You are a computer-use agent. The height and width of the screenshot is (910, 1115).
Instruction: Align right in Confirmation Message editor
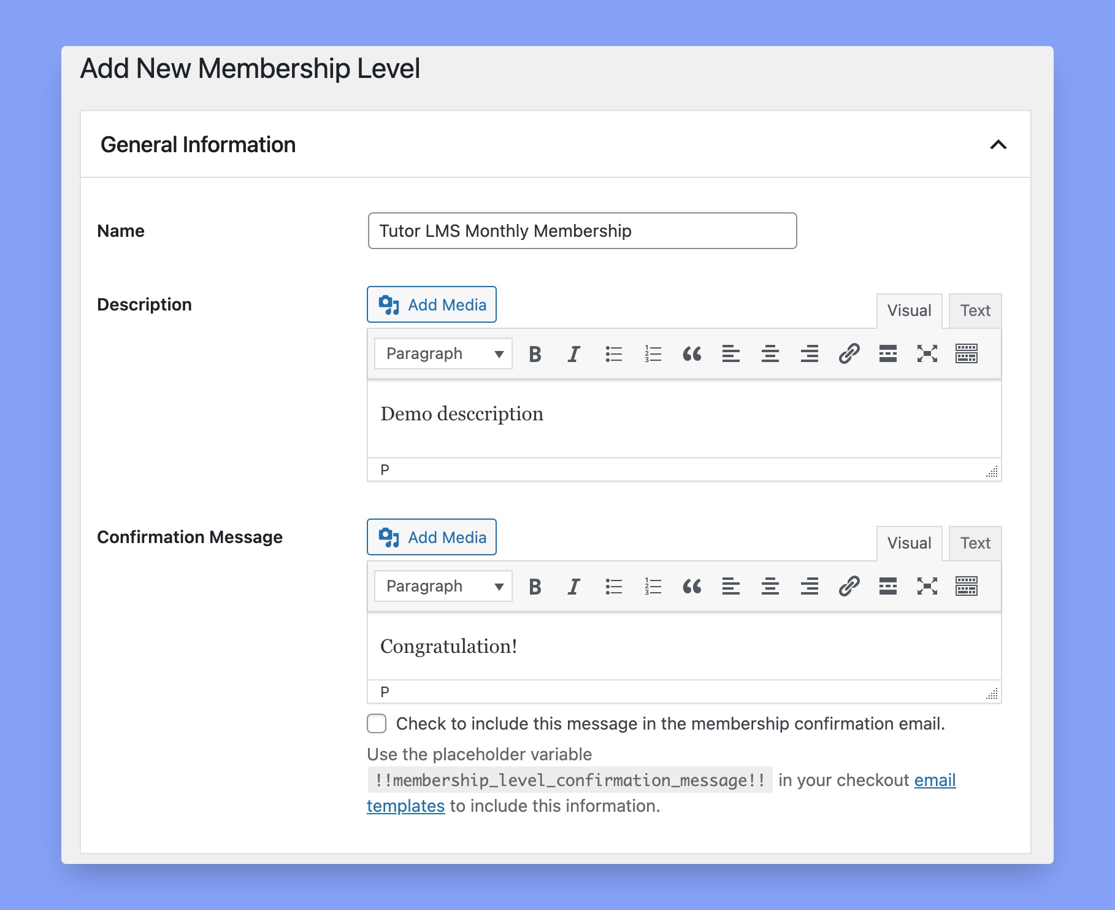pos(810,587)
